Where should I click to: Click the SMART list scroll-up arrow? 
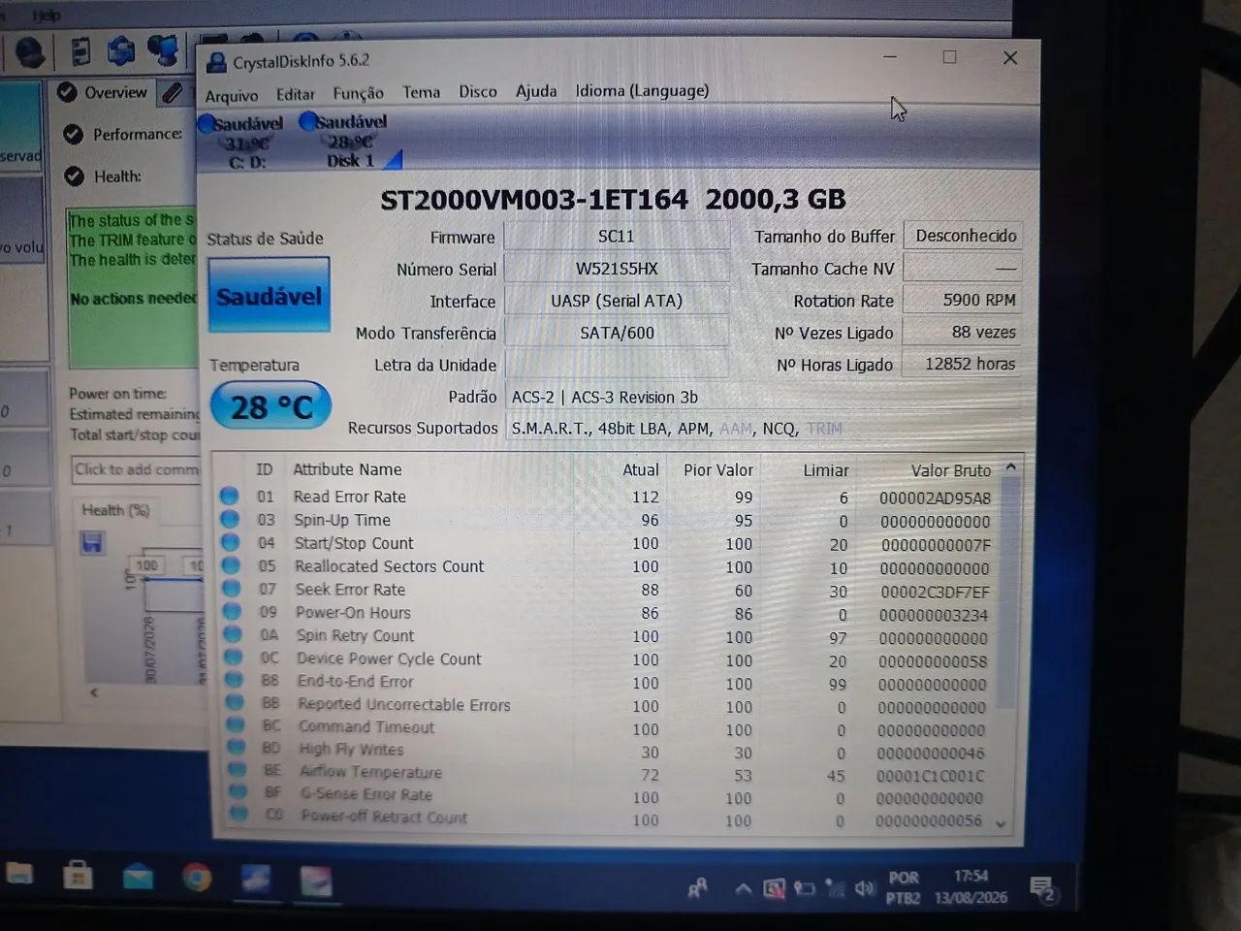point(1010,467)
